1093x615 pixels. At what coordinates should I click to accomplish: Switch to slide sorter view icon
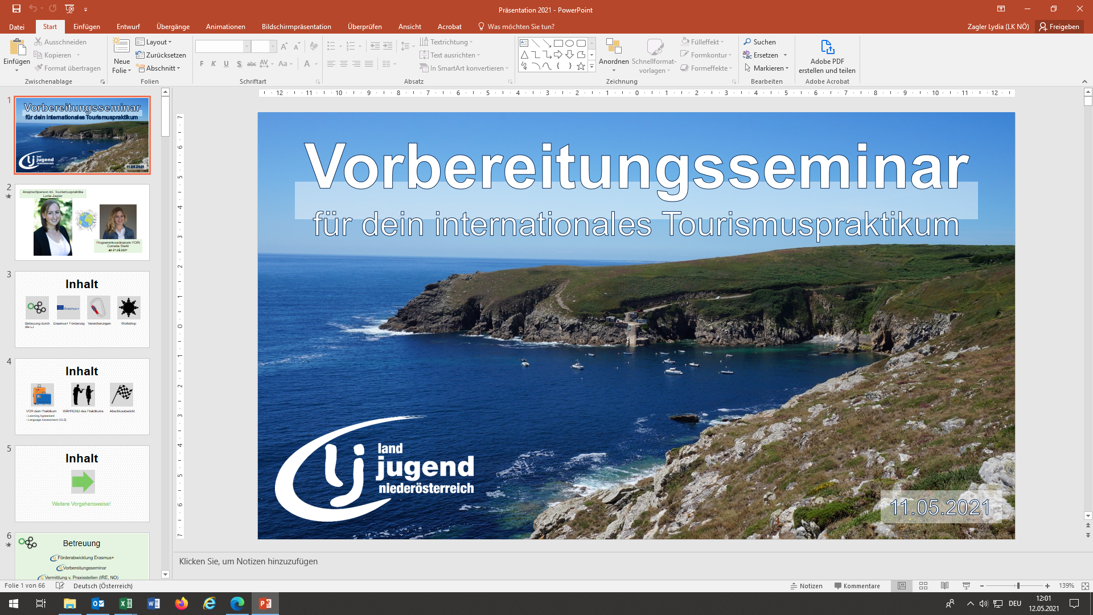point(923,585)
